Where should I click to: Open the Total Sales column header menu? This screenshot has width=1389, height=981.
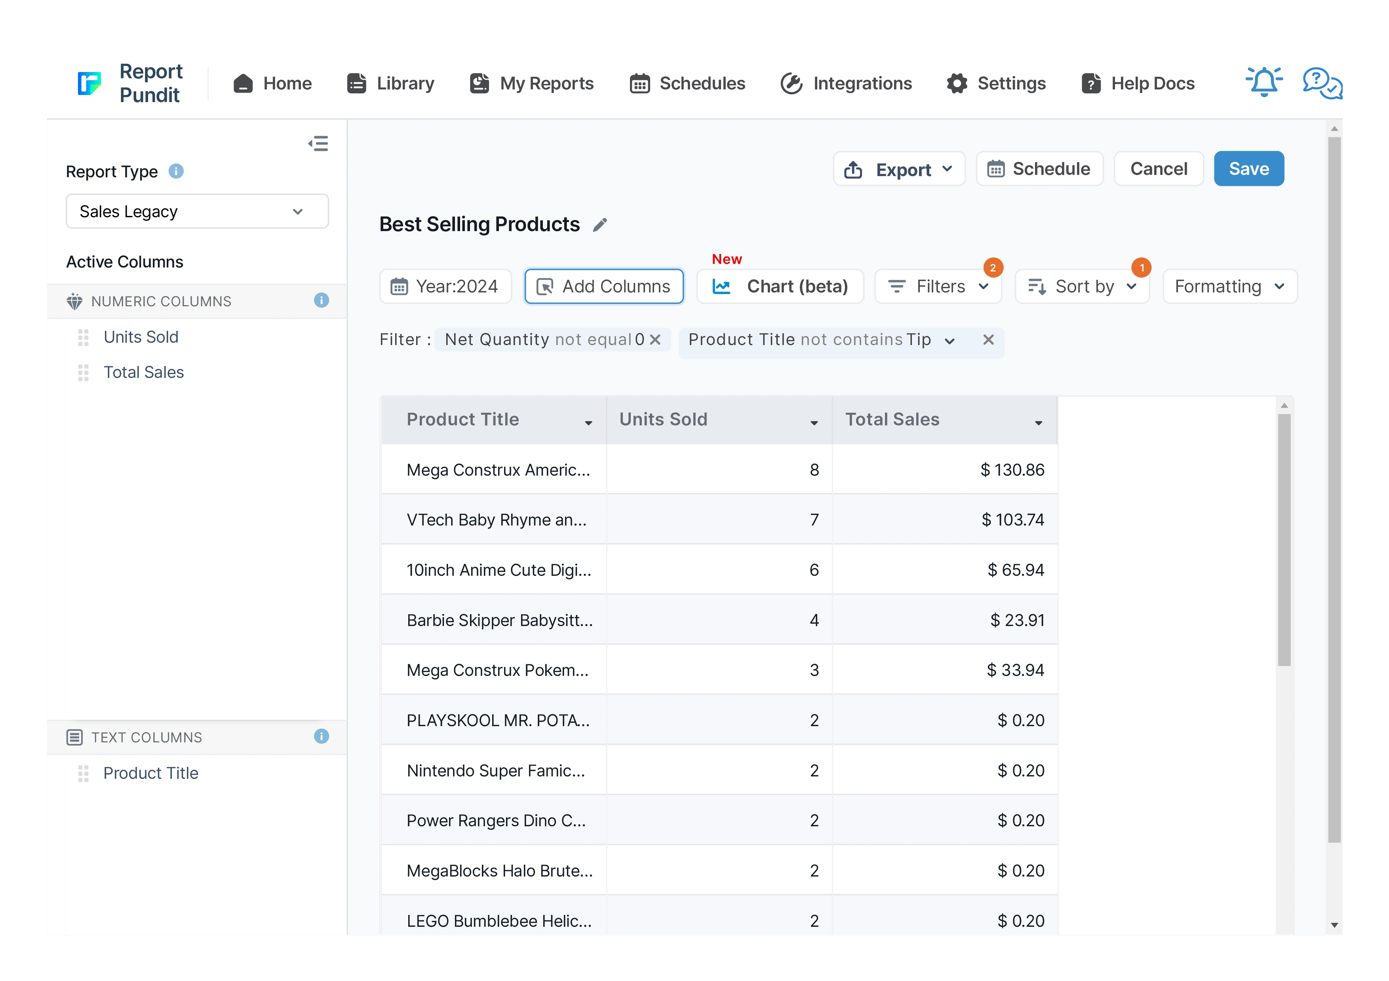(x=1038, y=423)
